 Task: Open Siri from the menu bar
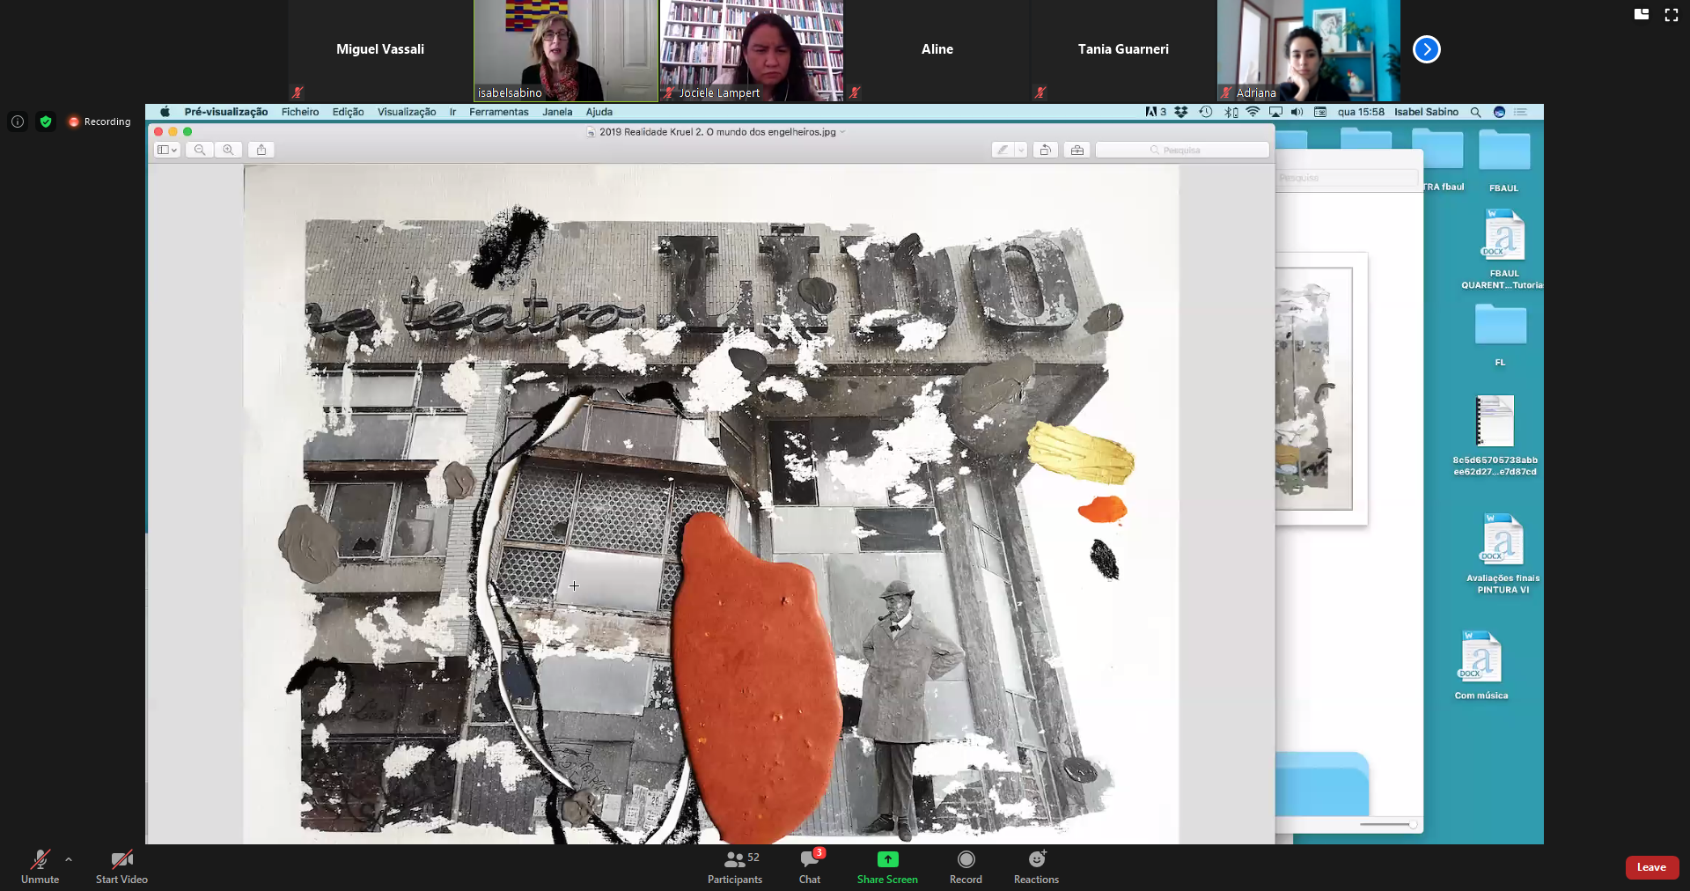tap(1499, 112)
